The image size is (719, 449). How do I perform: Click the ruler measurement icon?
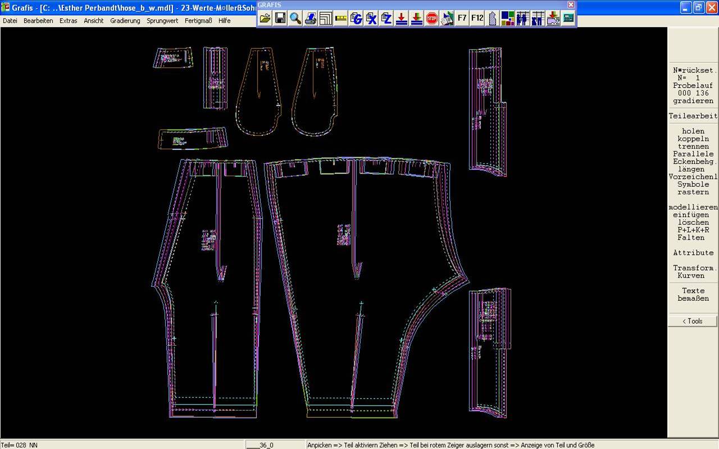click(341, 19)
